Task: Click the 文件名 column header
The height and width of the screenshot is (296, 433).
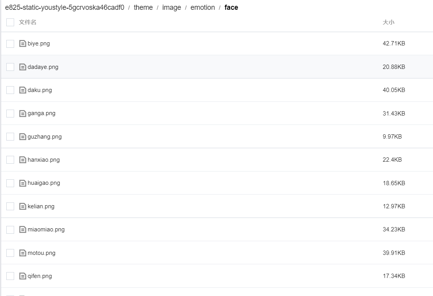Action: point(27,22)
